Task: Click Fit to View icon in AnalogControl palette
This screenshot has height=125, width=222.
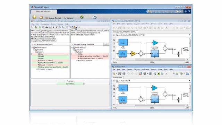Action: point(114,89)
